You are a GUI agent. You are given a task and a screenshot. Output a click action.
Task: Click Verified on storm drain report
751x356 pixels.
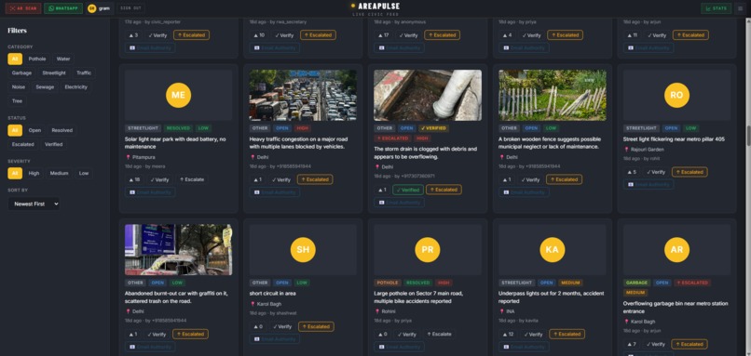[x=408, y=190]
